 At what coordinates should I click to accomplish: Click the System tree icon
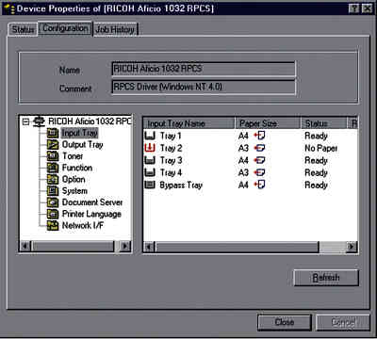[53, 191]
